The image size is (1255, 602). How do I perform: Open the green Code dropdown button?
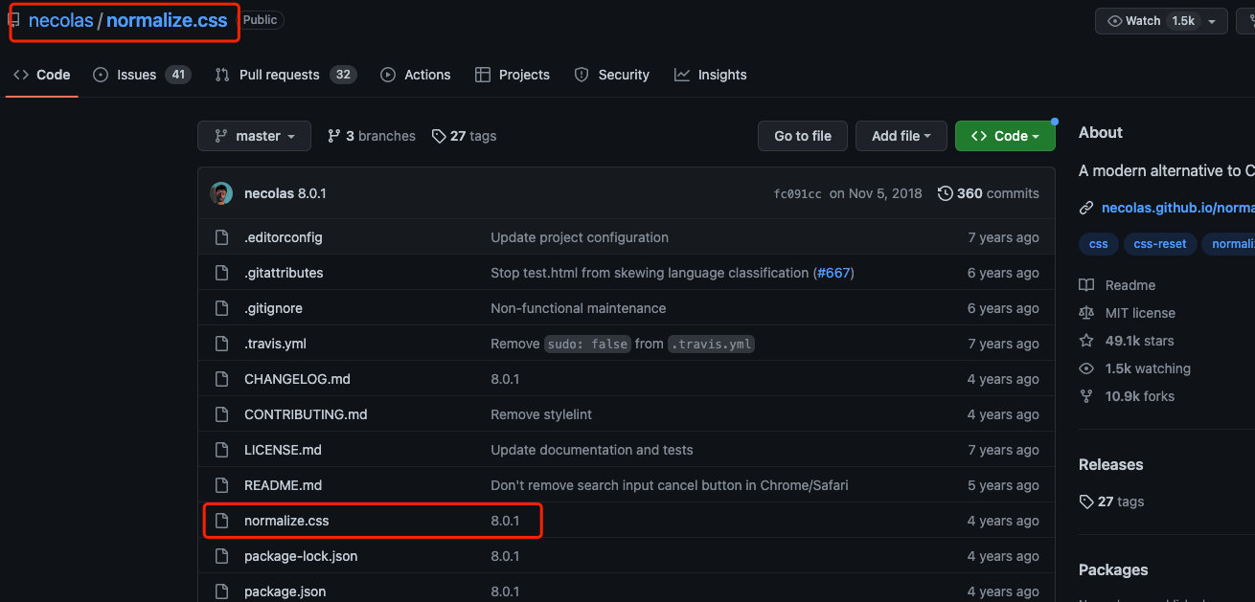(1005, 136)
